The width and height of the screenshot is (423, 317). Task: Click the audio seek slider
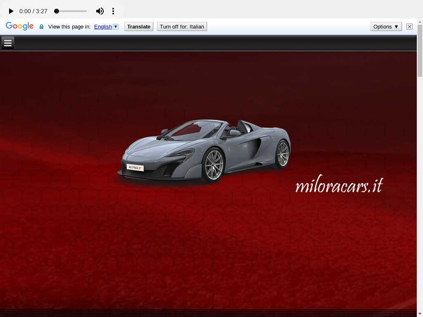71,11
